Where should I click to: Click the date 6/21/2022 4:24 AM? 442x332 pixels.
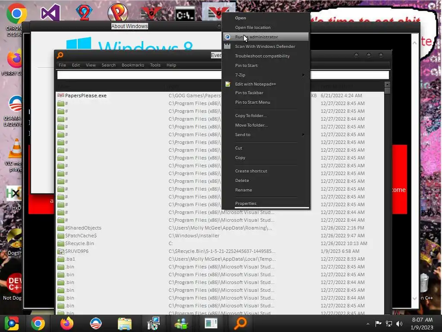click(x=341, y=96)
